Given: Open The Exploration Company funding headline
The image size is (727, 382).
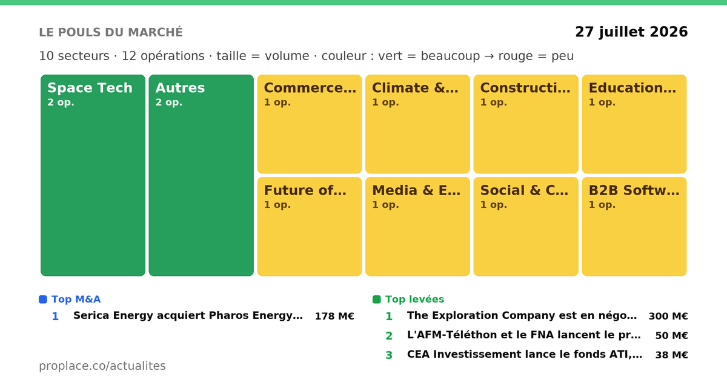Looking at the screenshot, I should pyautogui.click(x=522, y=316).
